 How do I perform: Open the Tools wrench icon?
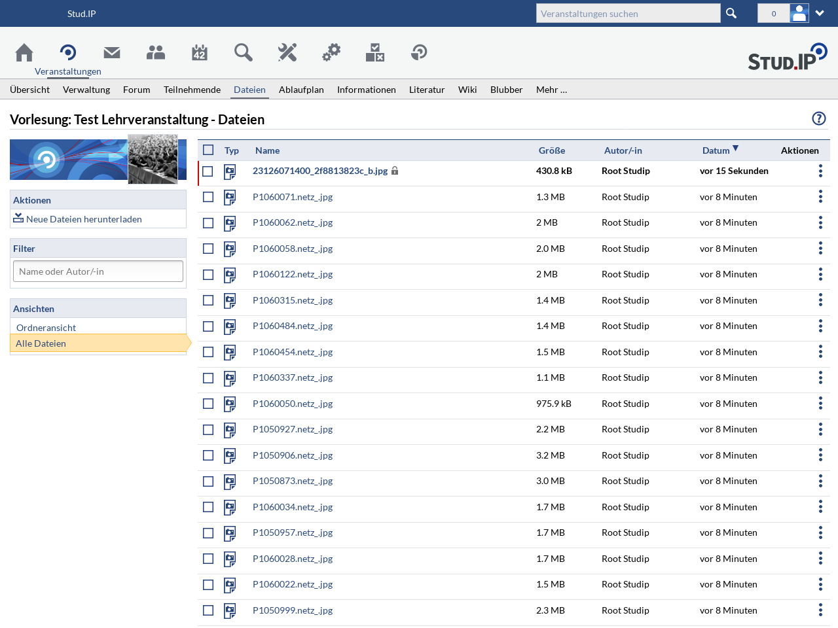click(x=287, y=52)
